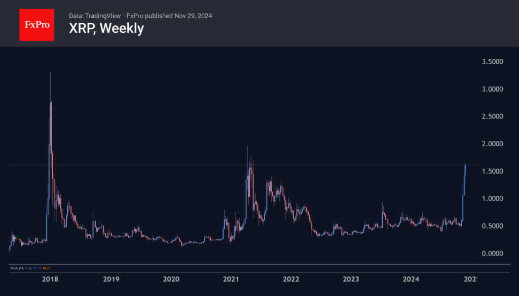Image resolution: width=519 pixels, height=296 pixels.
Task: Click the XRP, Weekly chart title
Action: click(107, 28)
